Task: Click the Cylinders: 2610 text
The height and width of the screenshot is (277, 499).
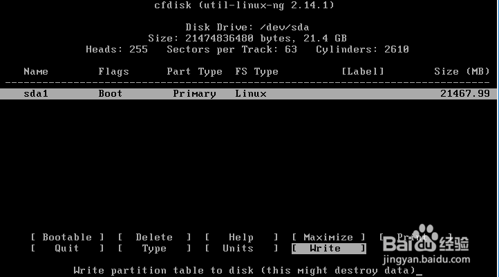Action: 362,49
